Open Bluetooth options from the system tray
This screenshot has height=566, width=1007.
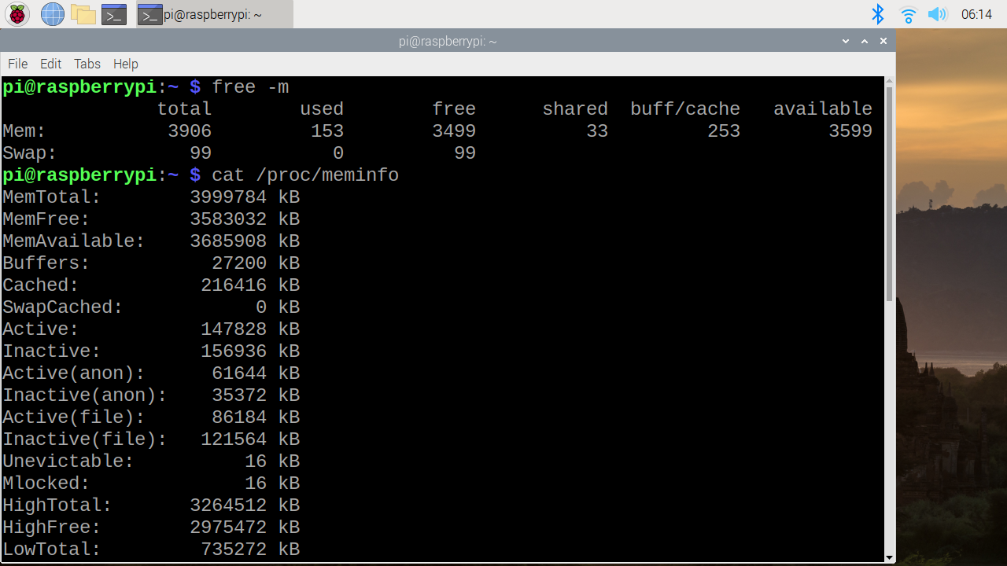click(x=877, y=13)
